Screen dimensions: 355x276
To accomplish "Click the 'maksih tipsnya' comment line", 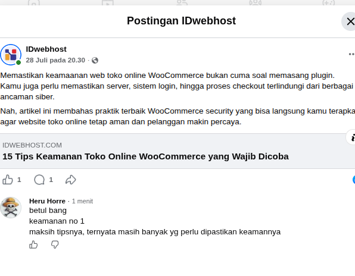I will pos(155,232).
